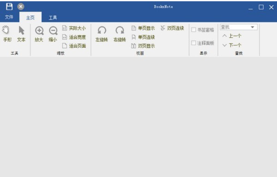Choose 适合页面 fit page option

pyautogui.click(x=74, y=46)
